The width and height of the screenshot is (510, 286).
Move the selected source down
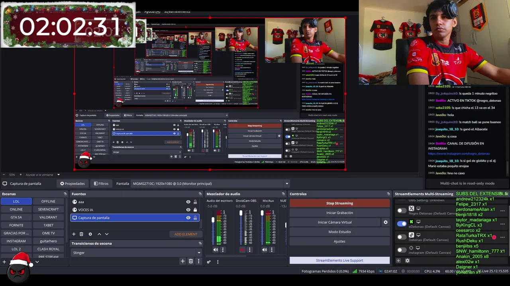point(106,234)
